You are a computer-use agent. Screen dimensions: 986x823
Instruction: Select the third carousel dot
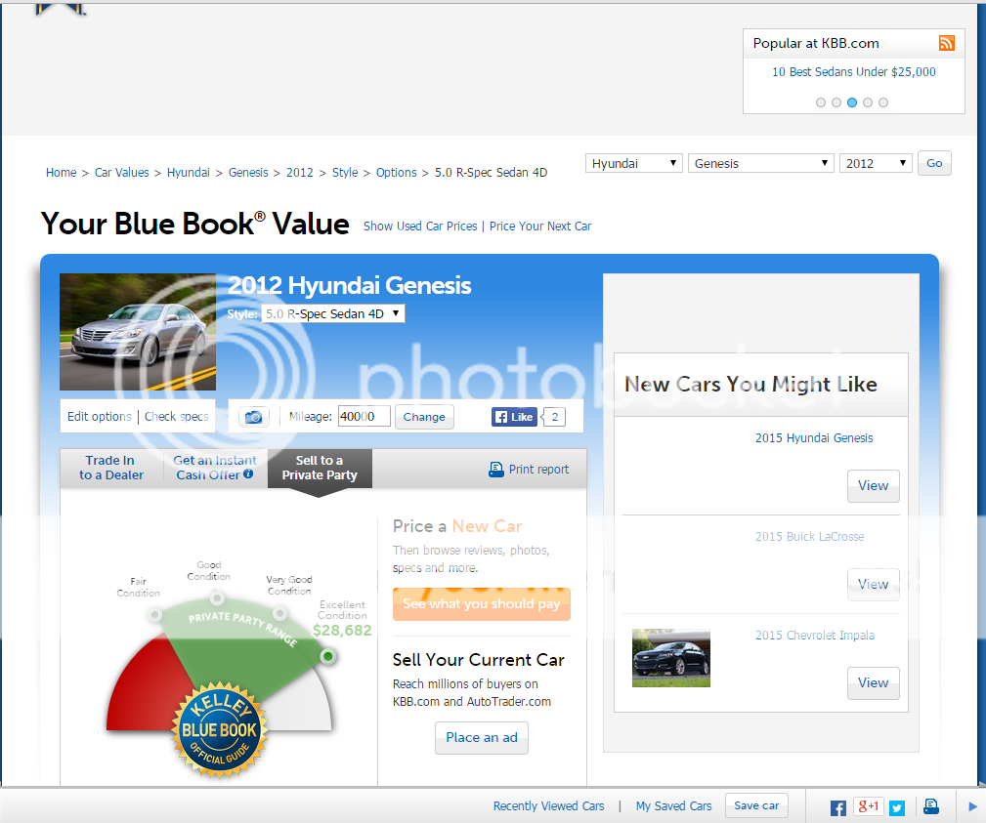(x=852, y=103)
